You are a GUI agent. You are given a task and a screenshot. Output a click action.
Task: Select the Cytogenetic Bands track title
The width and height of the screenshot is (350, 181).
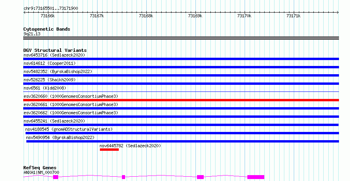[47, 29]
